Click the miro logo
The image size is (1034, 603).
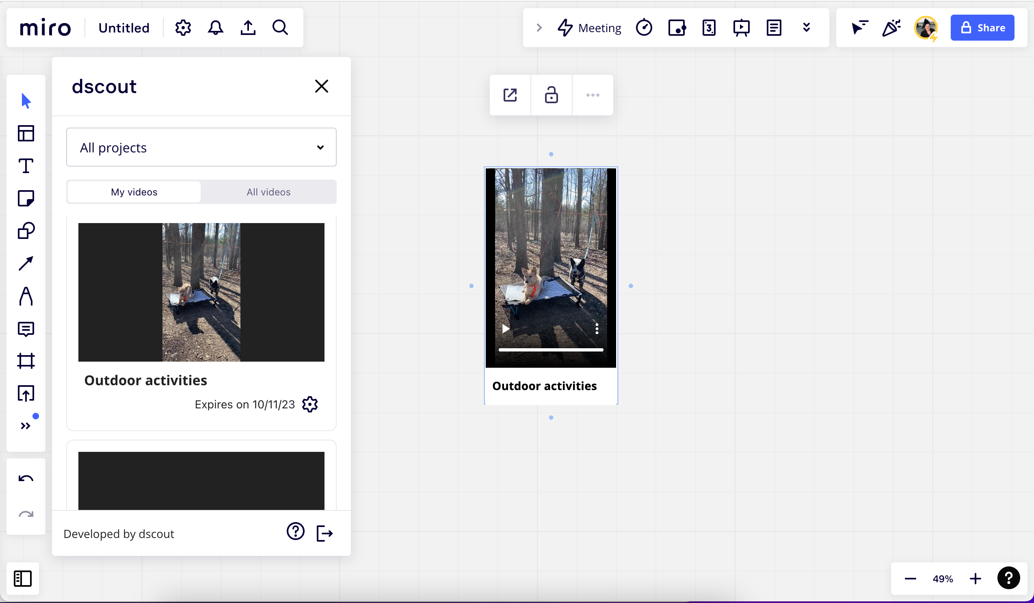tap(45, 28)
